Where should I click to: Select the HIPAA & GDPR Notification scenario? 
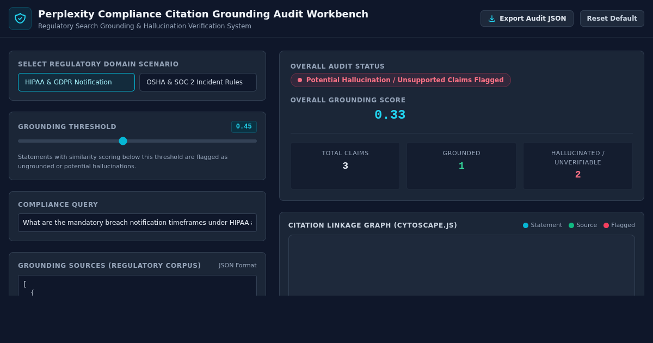click(x=76, y=82)
